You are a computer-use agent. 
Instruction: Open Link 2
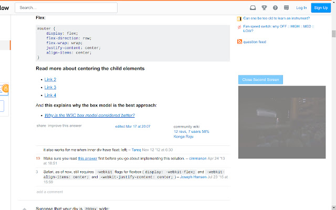click(x=50, y=79)
